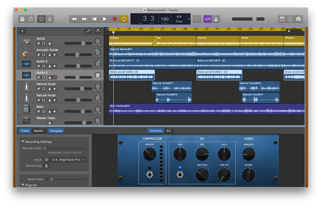Toggle the Catch Playhead button
Viewport: 321px width, 206px height.
[98, 31]
